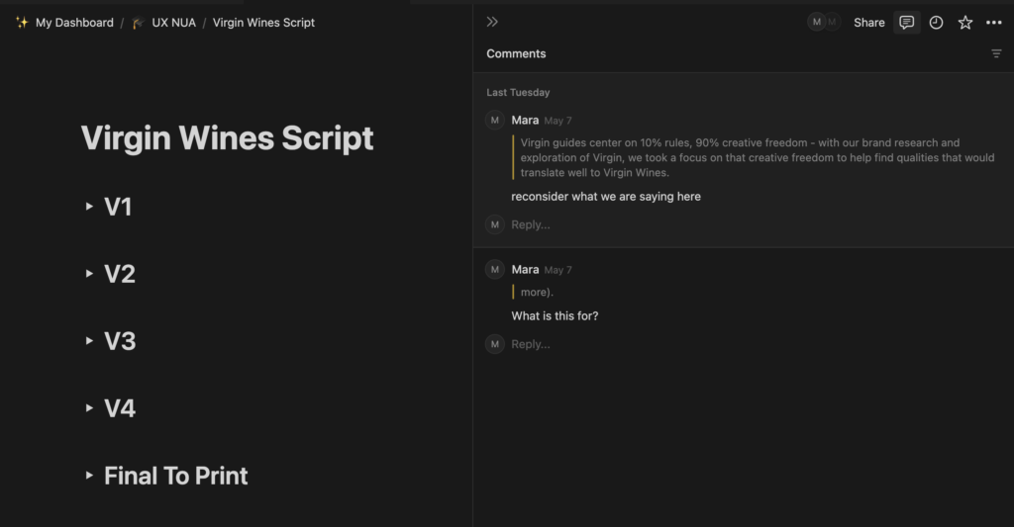The height and width of the screenshot is (527, 1014).
Task: Click the V1 heading text
Action: pyautogui.click(x=118, y=207)
